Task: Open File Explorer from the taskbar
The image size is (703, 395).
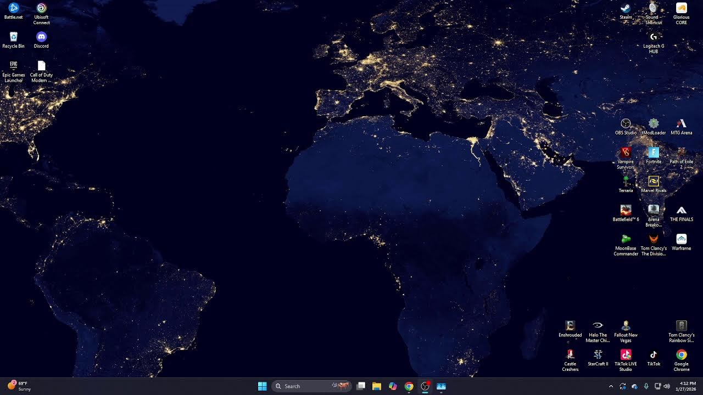Action: pos(377,386)
